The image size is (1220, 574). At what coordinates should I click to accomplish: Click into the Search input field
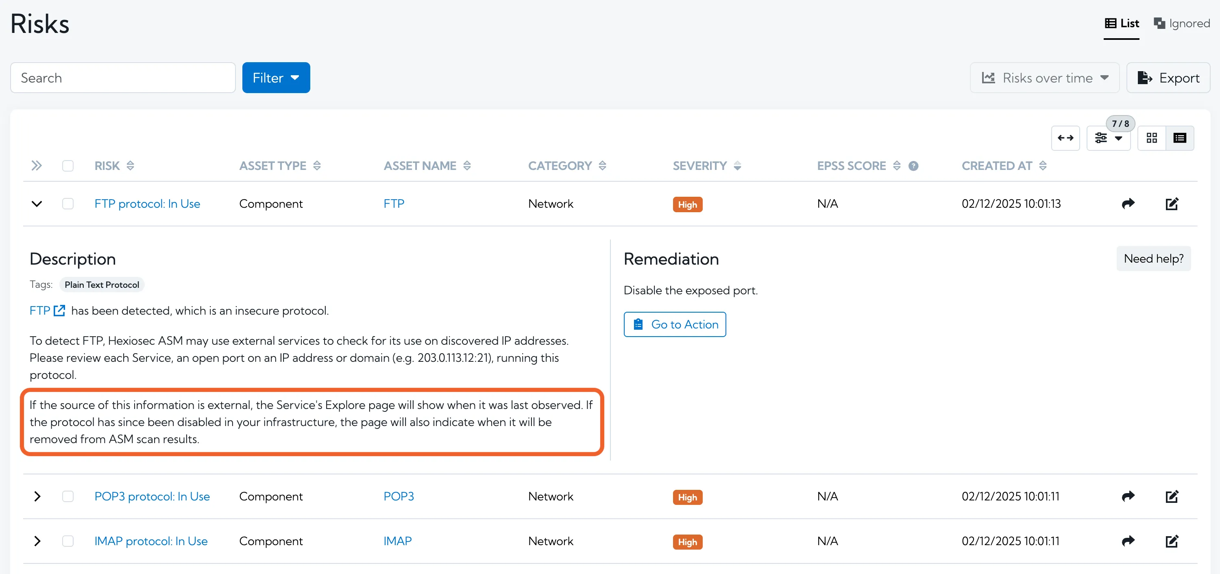123,78
